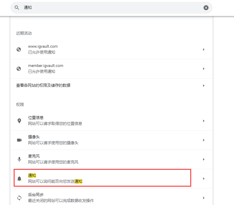The height and width of the screenshot is (205, 234).
Task: Click inside the settings search field
Action: tap(112, 8)
